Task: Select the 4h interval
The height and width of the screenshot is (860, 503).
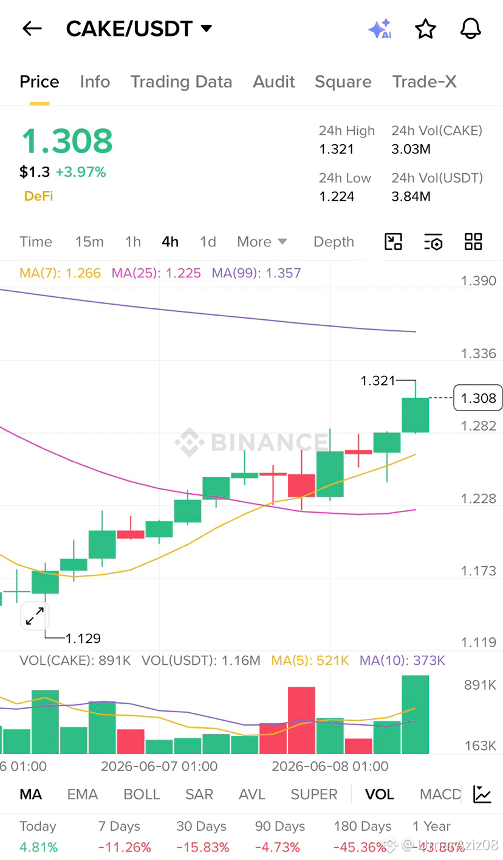Action: 170,241
